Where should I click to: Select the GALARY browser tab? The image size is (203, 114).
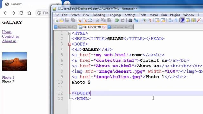click(x=31, y=4)
